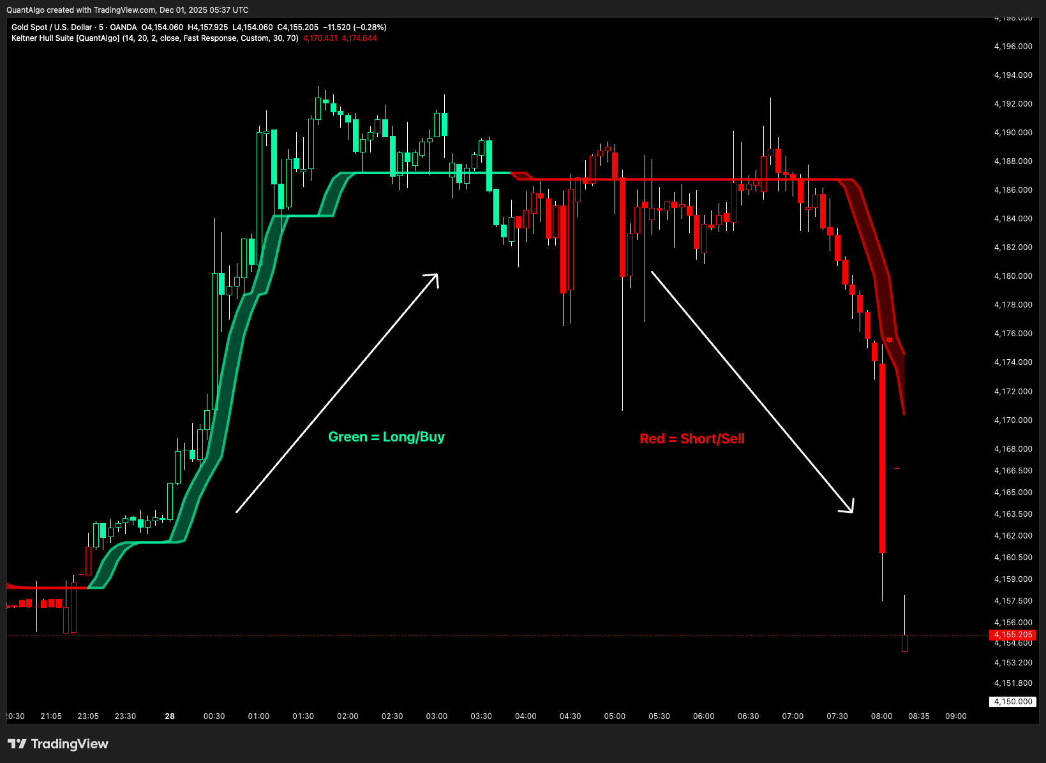Click the 4,151.800 price axis label

[1013, 683]
